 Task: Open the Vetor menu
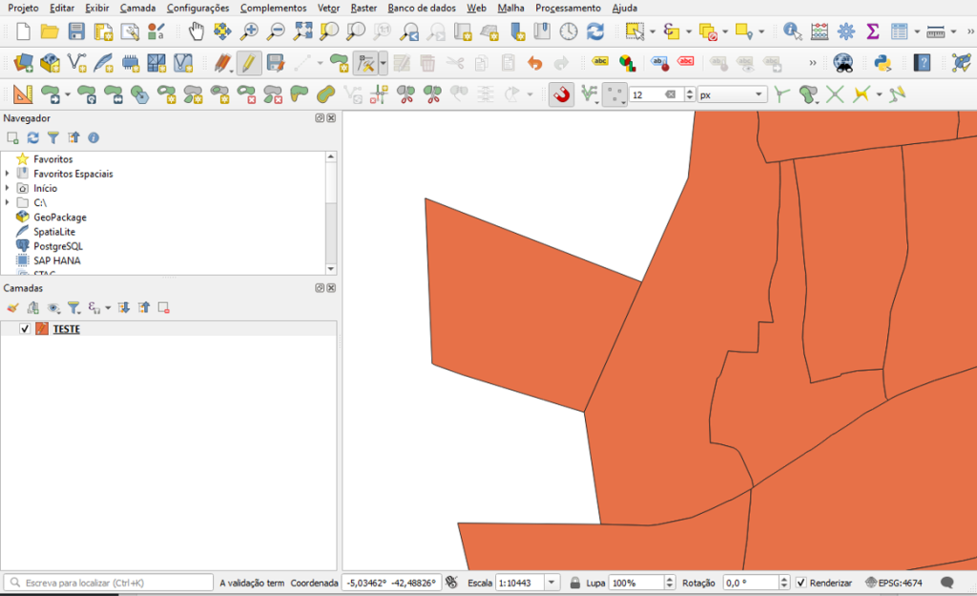[x=328, y=8]
